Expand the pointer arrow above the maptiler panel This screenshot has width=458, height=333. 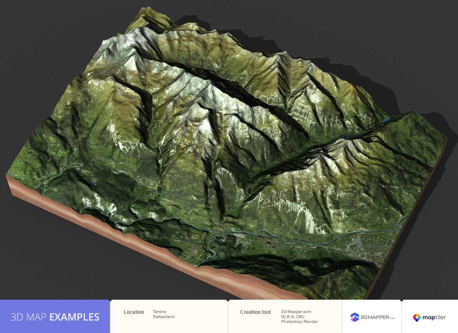[x=401, y=301]
